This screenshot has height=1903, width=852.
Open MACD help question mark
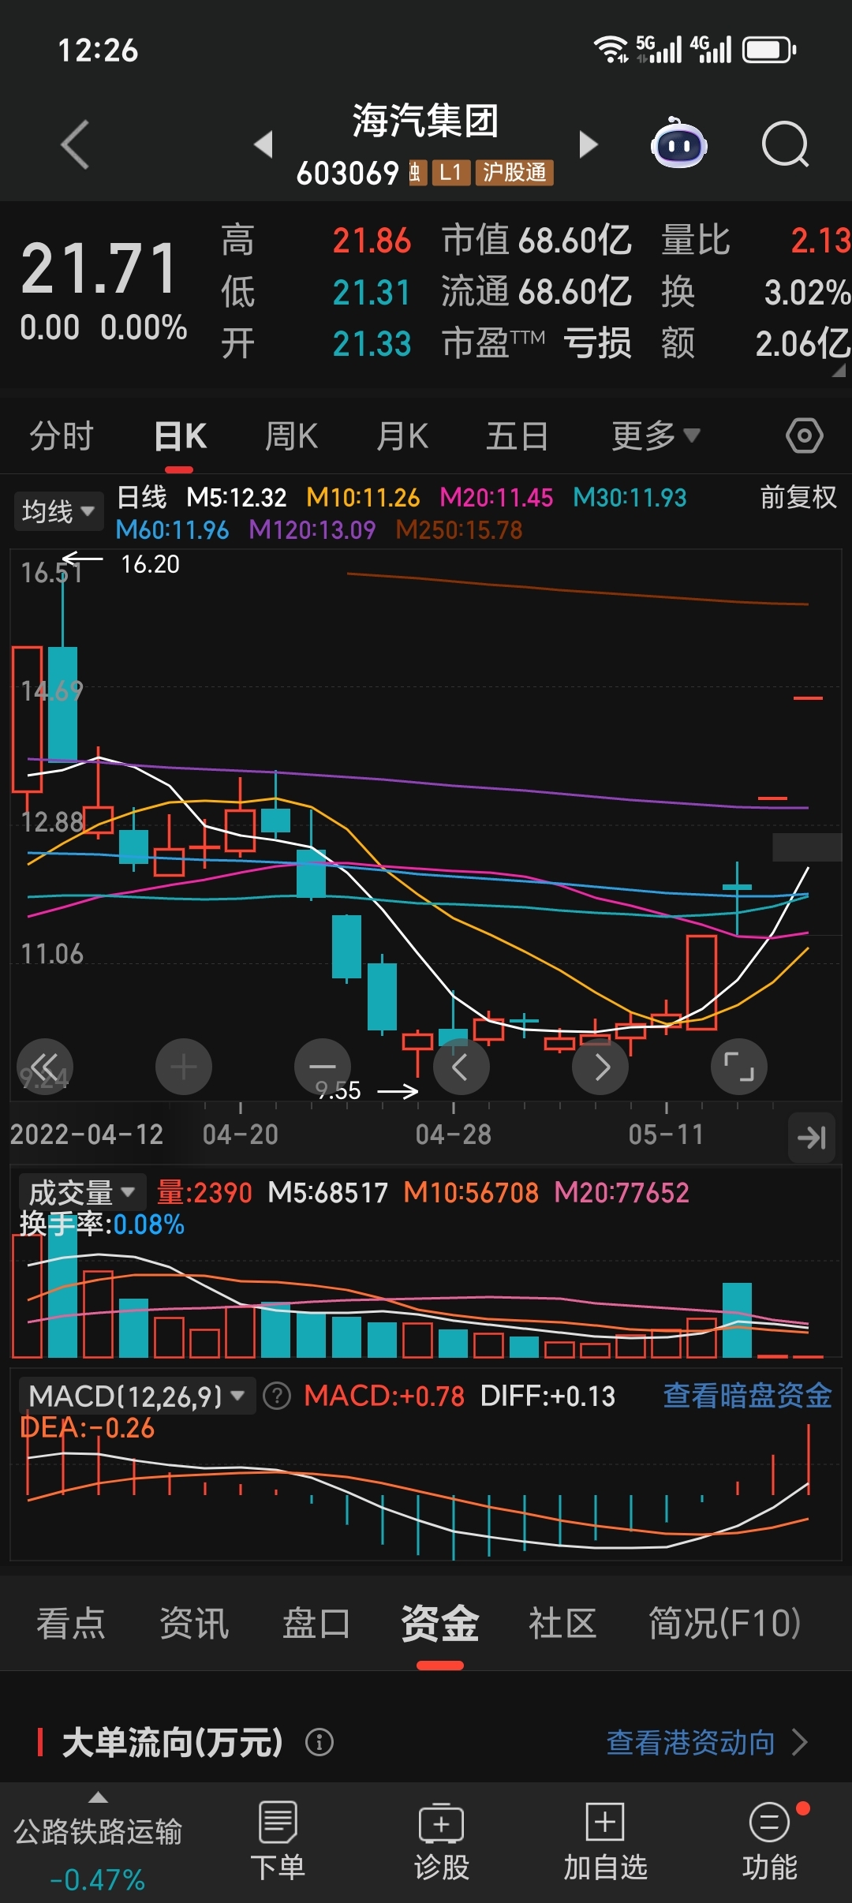pos(276,1396)
